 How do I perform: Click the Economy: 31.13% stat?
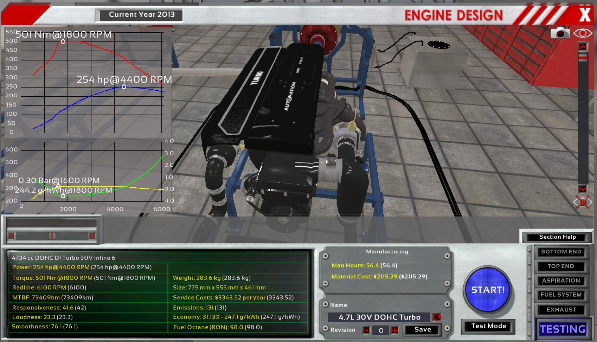coord(236,317)
